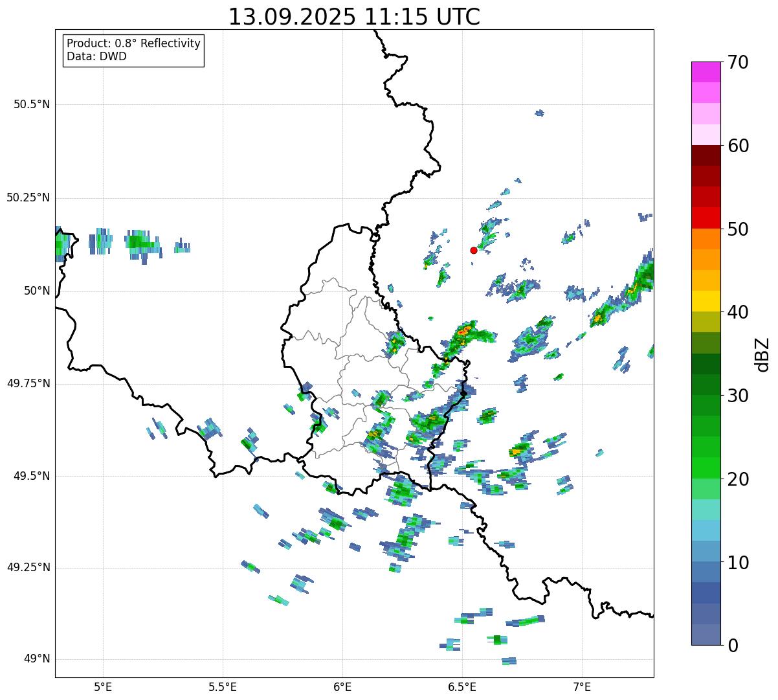778x700 pixels.
Task: Click the 'Data: DWD' text
Action: 97,56
